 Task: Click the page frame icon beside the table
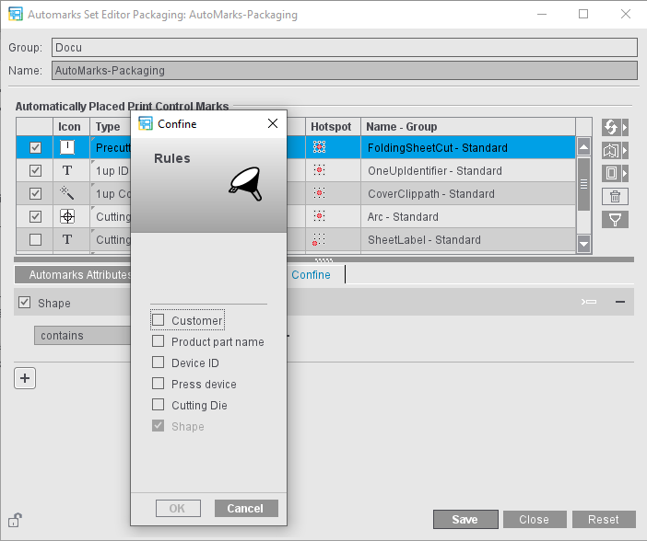pyautogui.click(x=611, y=173)
